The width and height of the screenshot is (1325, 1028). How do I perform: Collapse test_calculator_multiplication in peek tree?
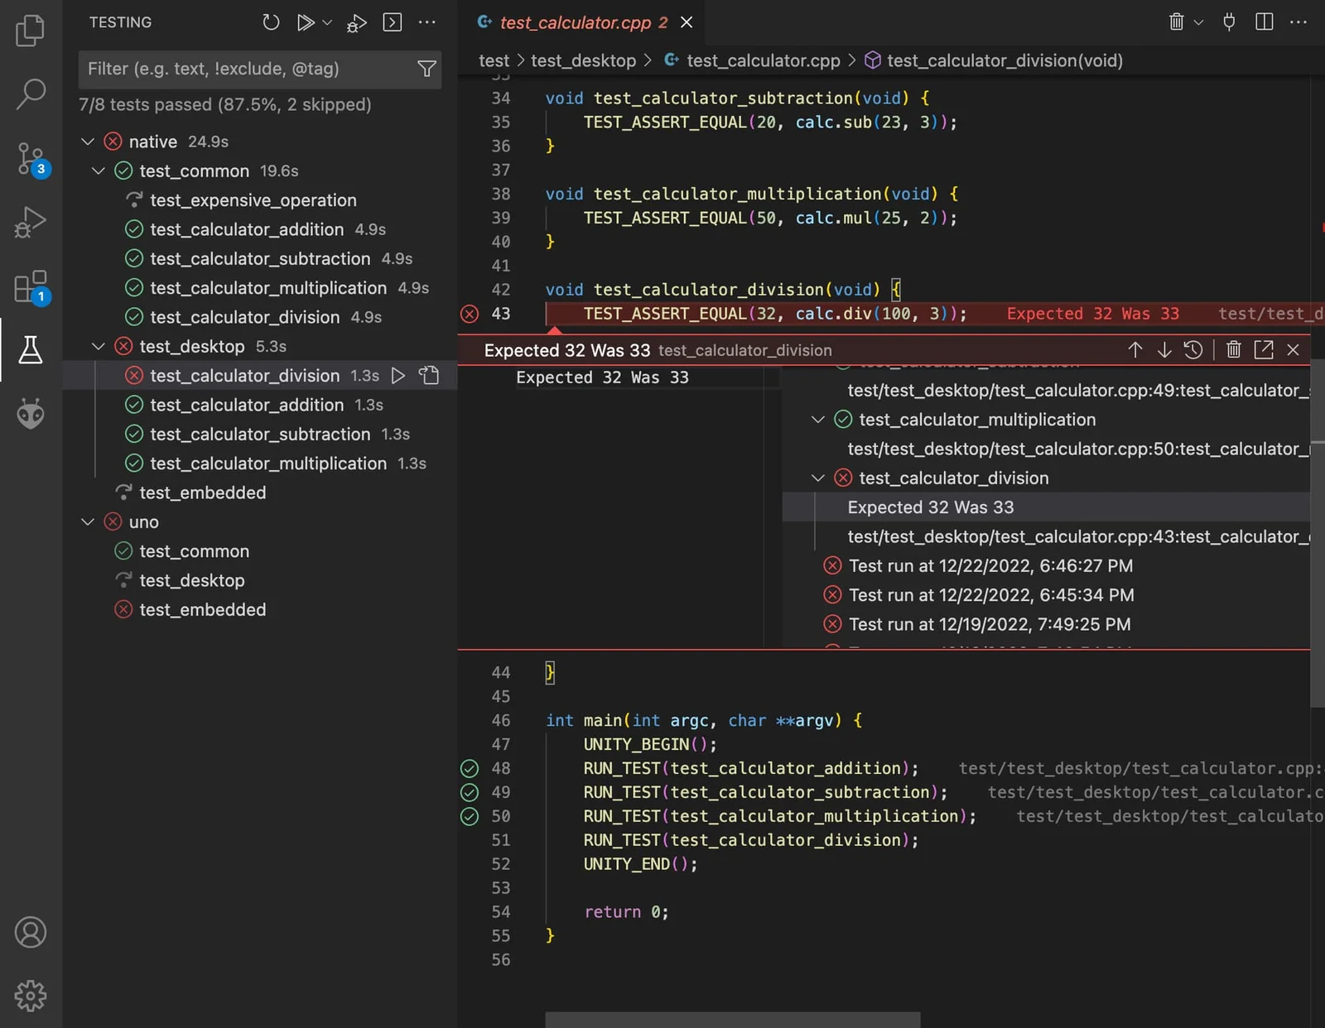(818, 420)
